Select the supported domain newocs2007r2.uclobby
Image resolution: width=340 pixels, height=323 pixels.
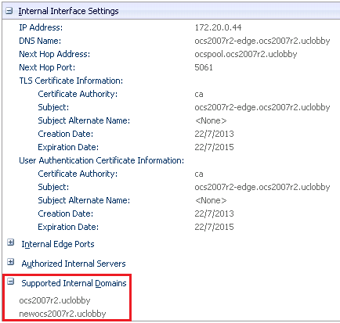63,314
